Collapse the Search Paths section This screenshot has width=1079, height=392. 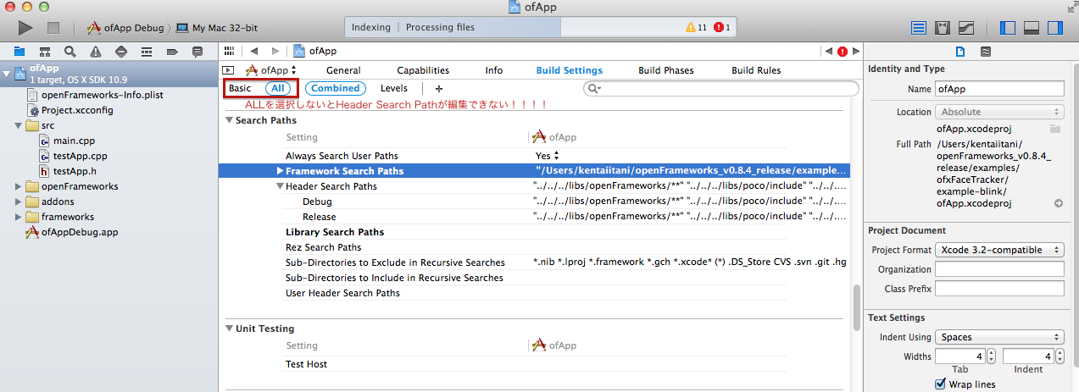230,120
